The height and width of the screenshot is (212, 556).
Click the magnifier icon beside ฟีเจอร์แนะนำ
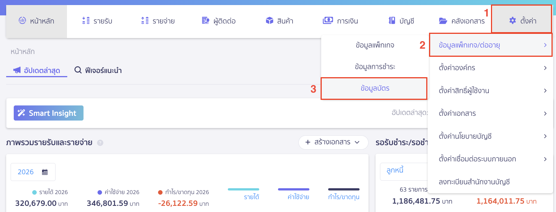(78, 70)
